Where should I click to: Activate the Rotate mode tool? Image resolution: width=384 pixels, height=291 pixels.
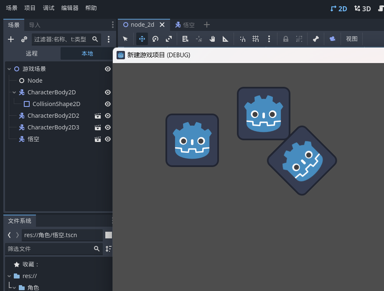(x=155, y=39)
